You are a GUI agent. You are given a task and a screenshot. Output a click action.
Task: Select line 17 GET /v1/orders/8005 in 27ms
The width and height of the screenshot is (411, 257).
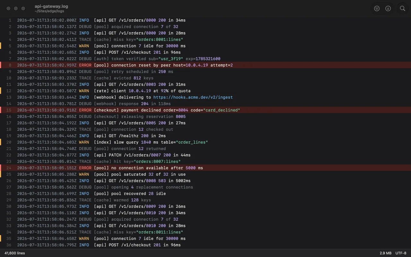pyautogui.click(x=205, y=123)
